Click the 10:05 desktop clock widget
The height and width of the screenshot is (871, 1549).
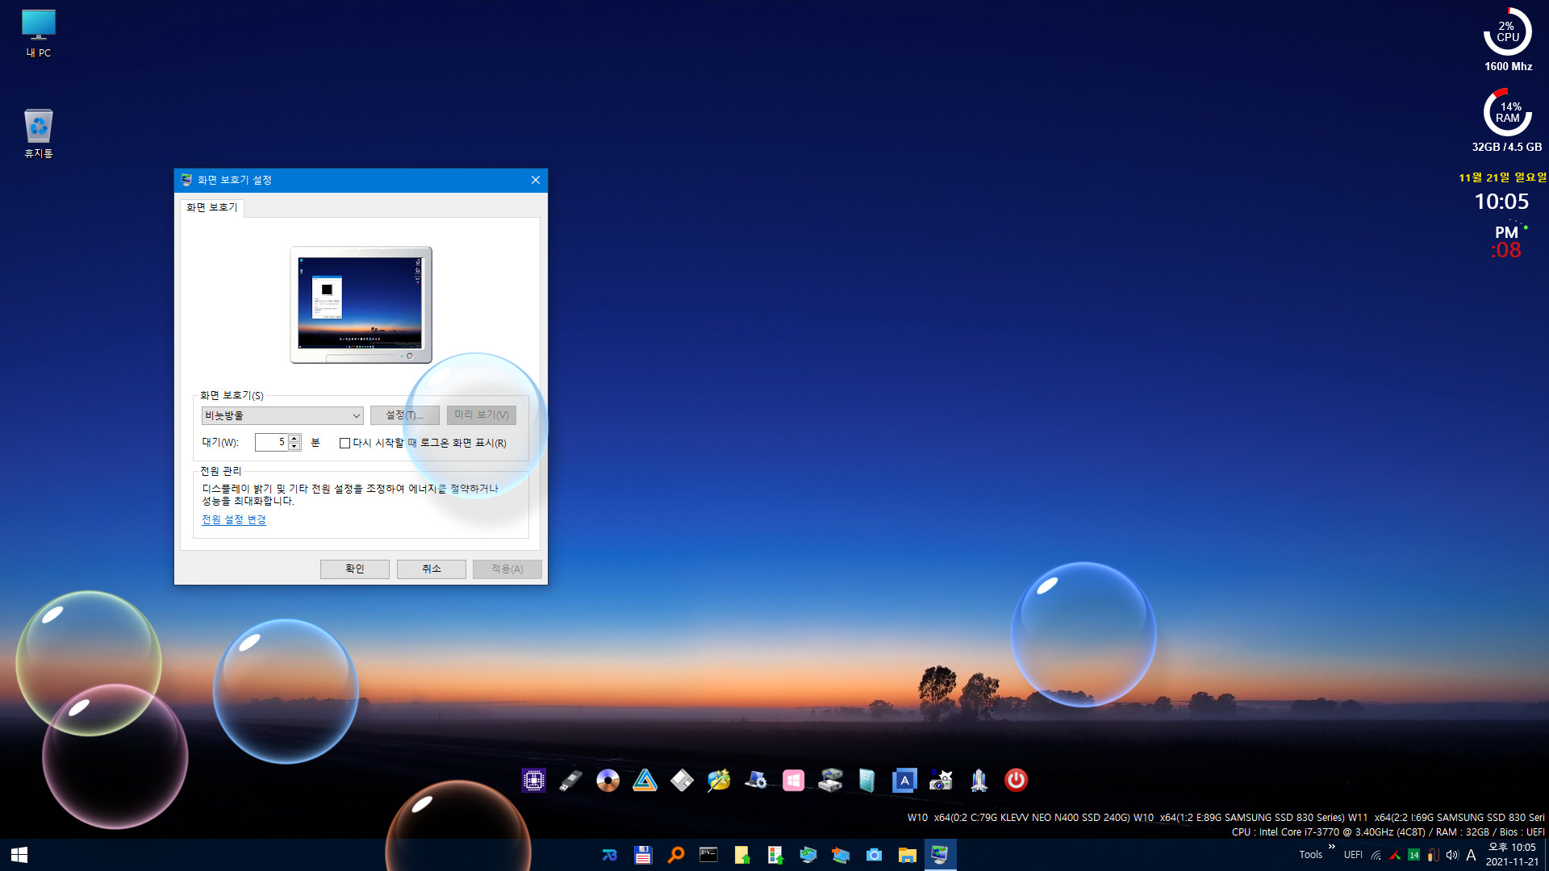[1501, 202]
